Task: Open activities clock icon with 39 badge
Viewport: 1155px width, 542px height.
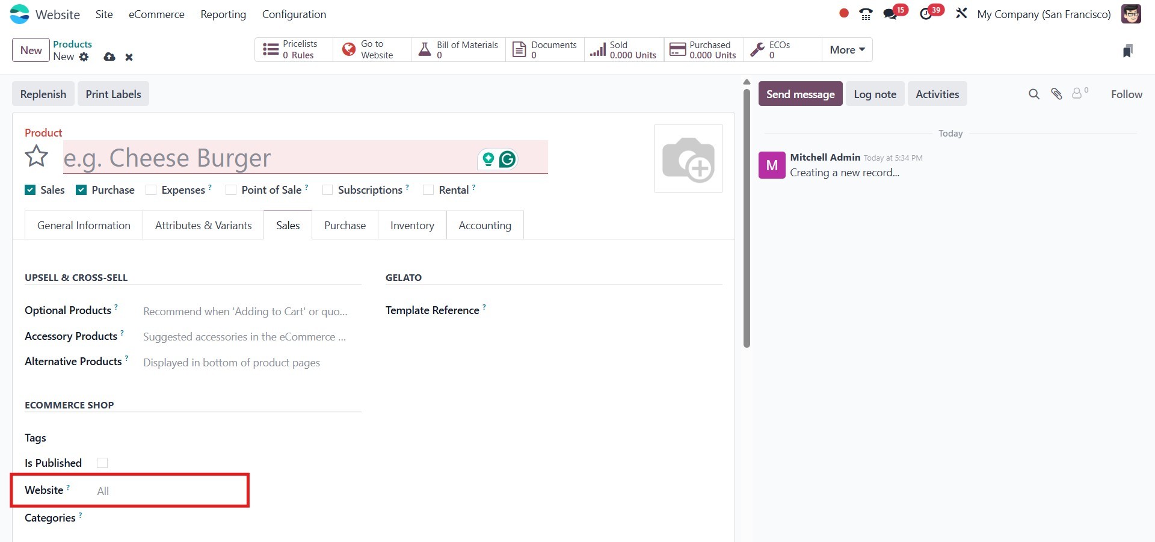Action: pos(926,14)
